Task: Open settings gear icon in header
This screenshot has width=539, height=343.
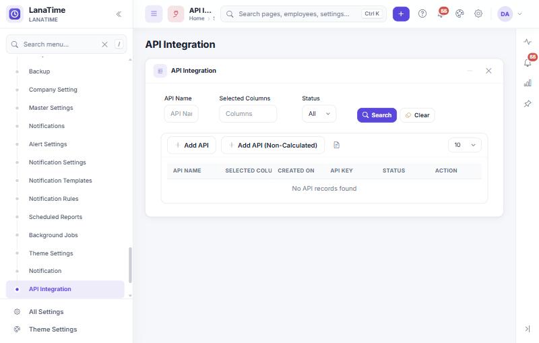Action: click(x=478, y=13)
